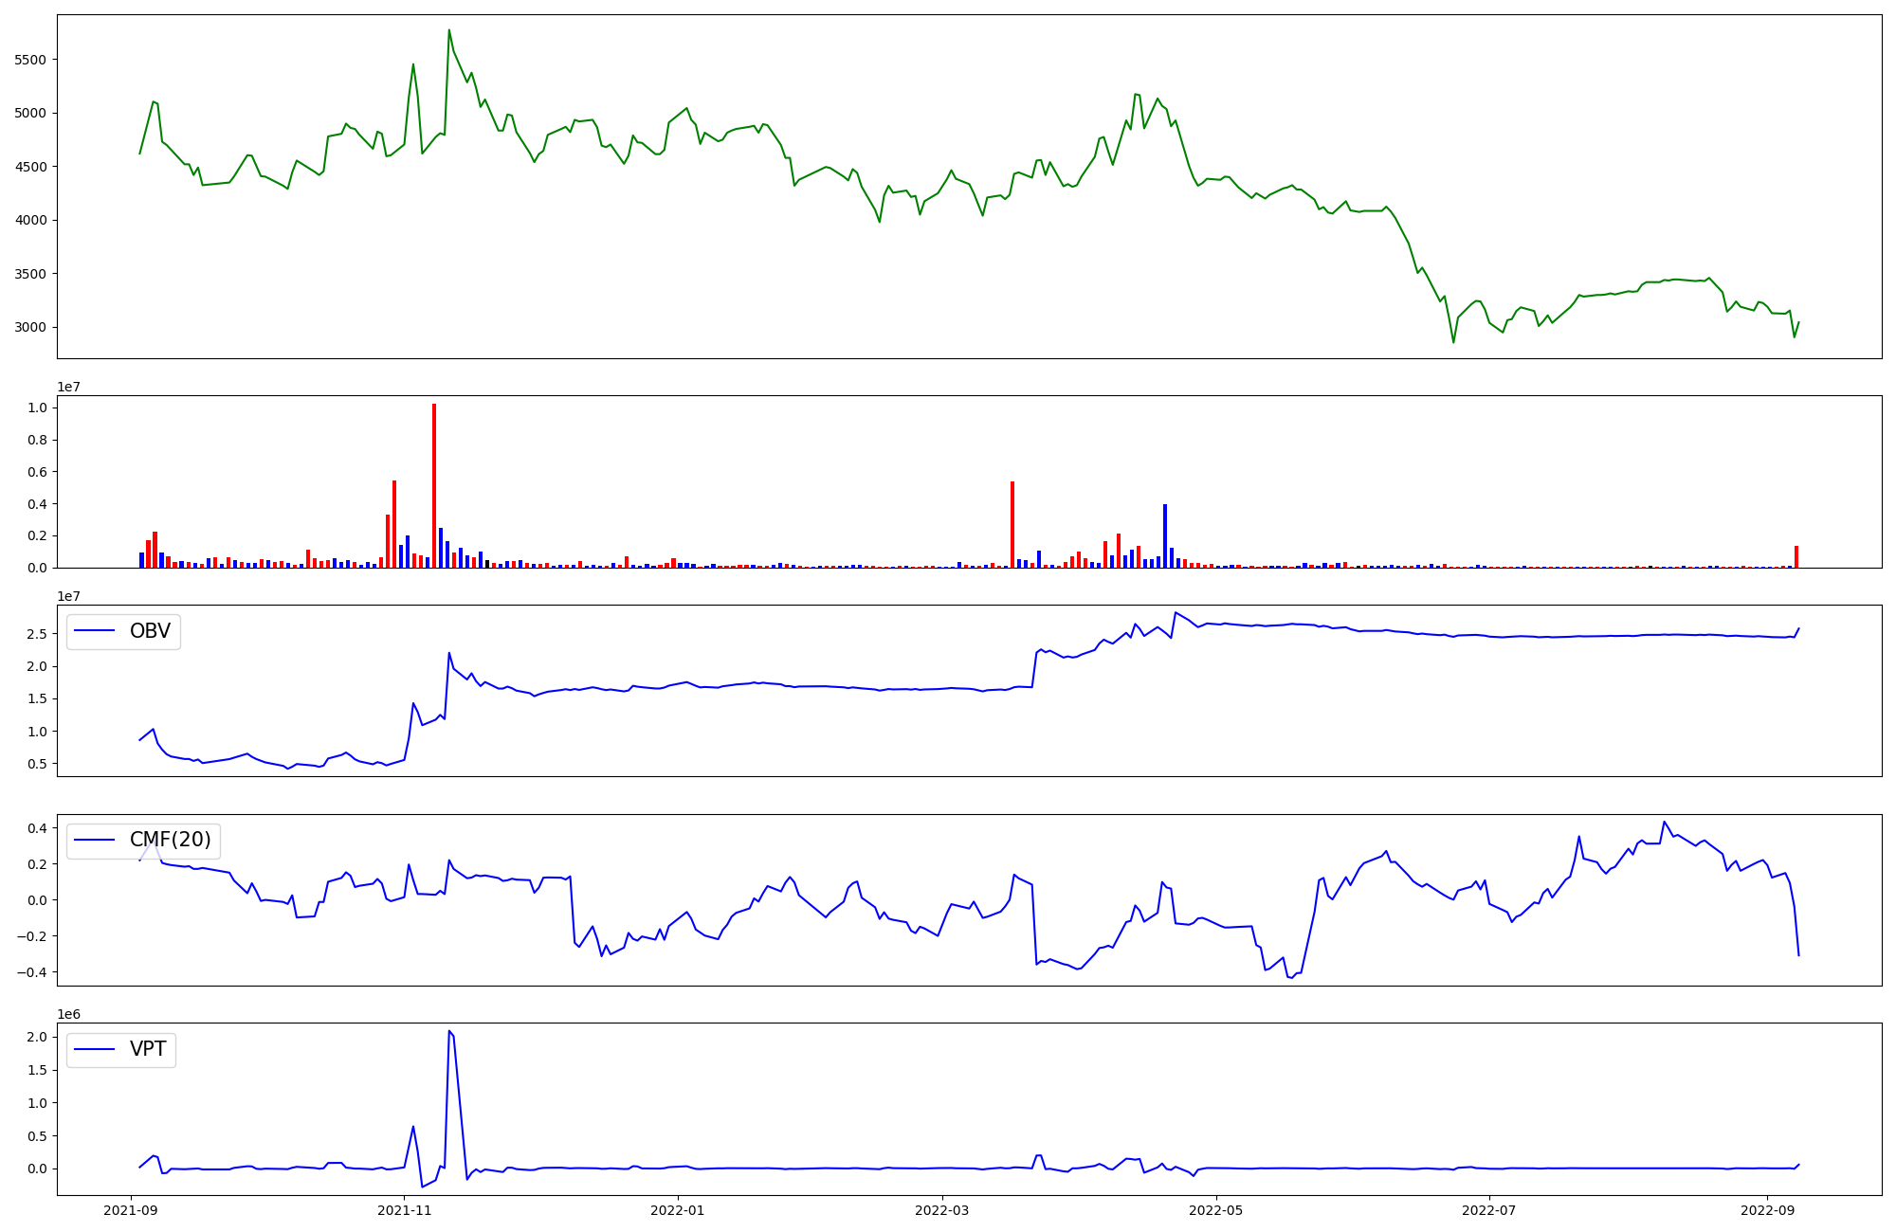
Task: Click the 2022-01 x-axis date label
Action: [678, 1210]
